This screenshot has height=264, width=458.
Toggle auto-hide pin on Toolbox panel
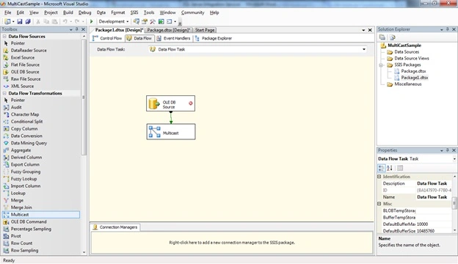[x=77, y=29]
